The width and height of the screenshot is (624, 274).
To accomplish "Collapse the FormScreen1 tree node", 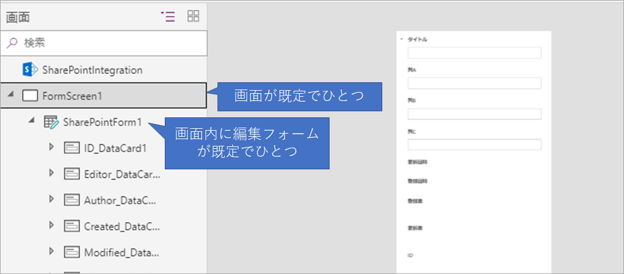I will pos(10,96).
